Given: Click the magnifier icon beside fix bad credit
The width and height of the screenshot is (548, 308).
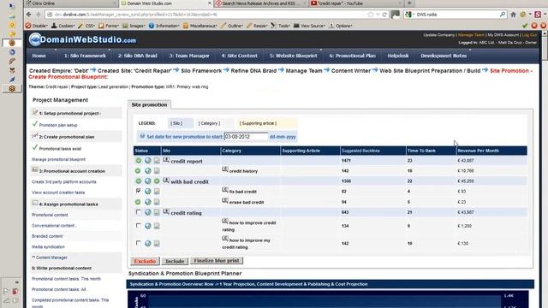Looking at the screenshot, I should pos(225,190).
